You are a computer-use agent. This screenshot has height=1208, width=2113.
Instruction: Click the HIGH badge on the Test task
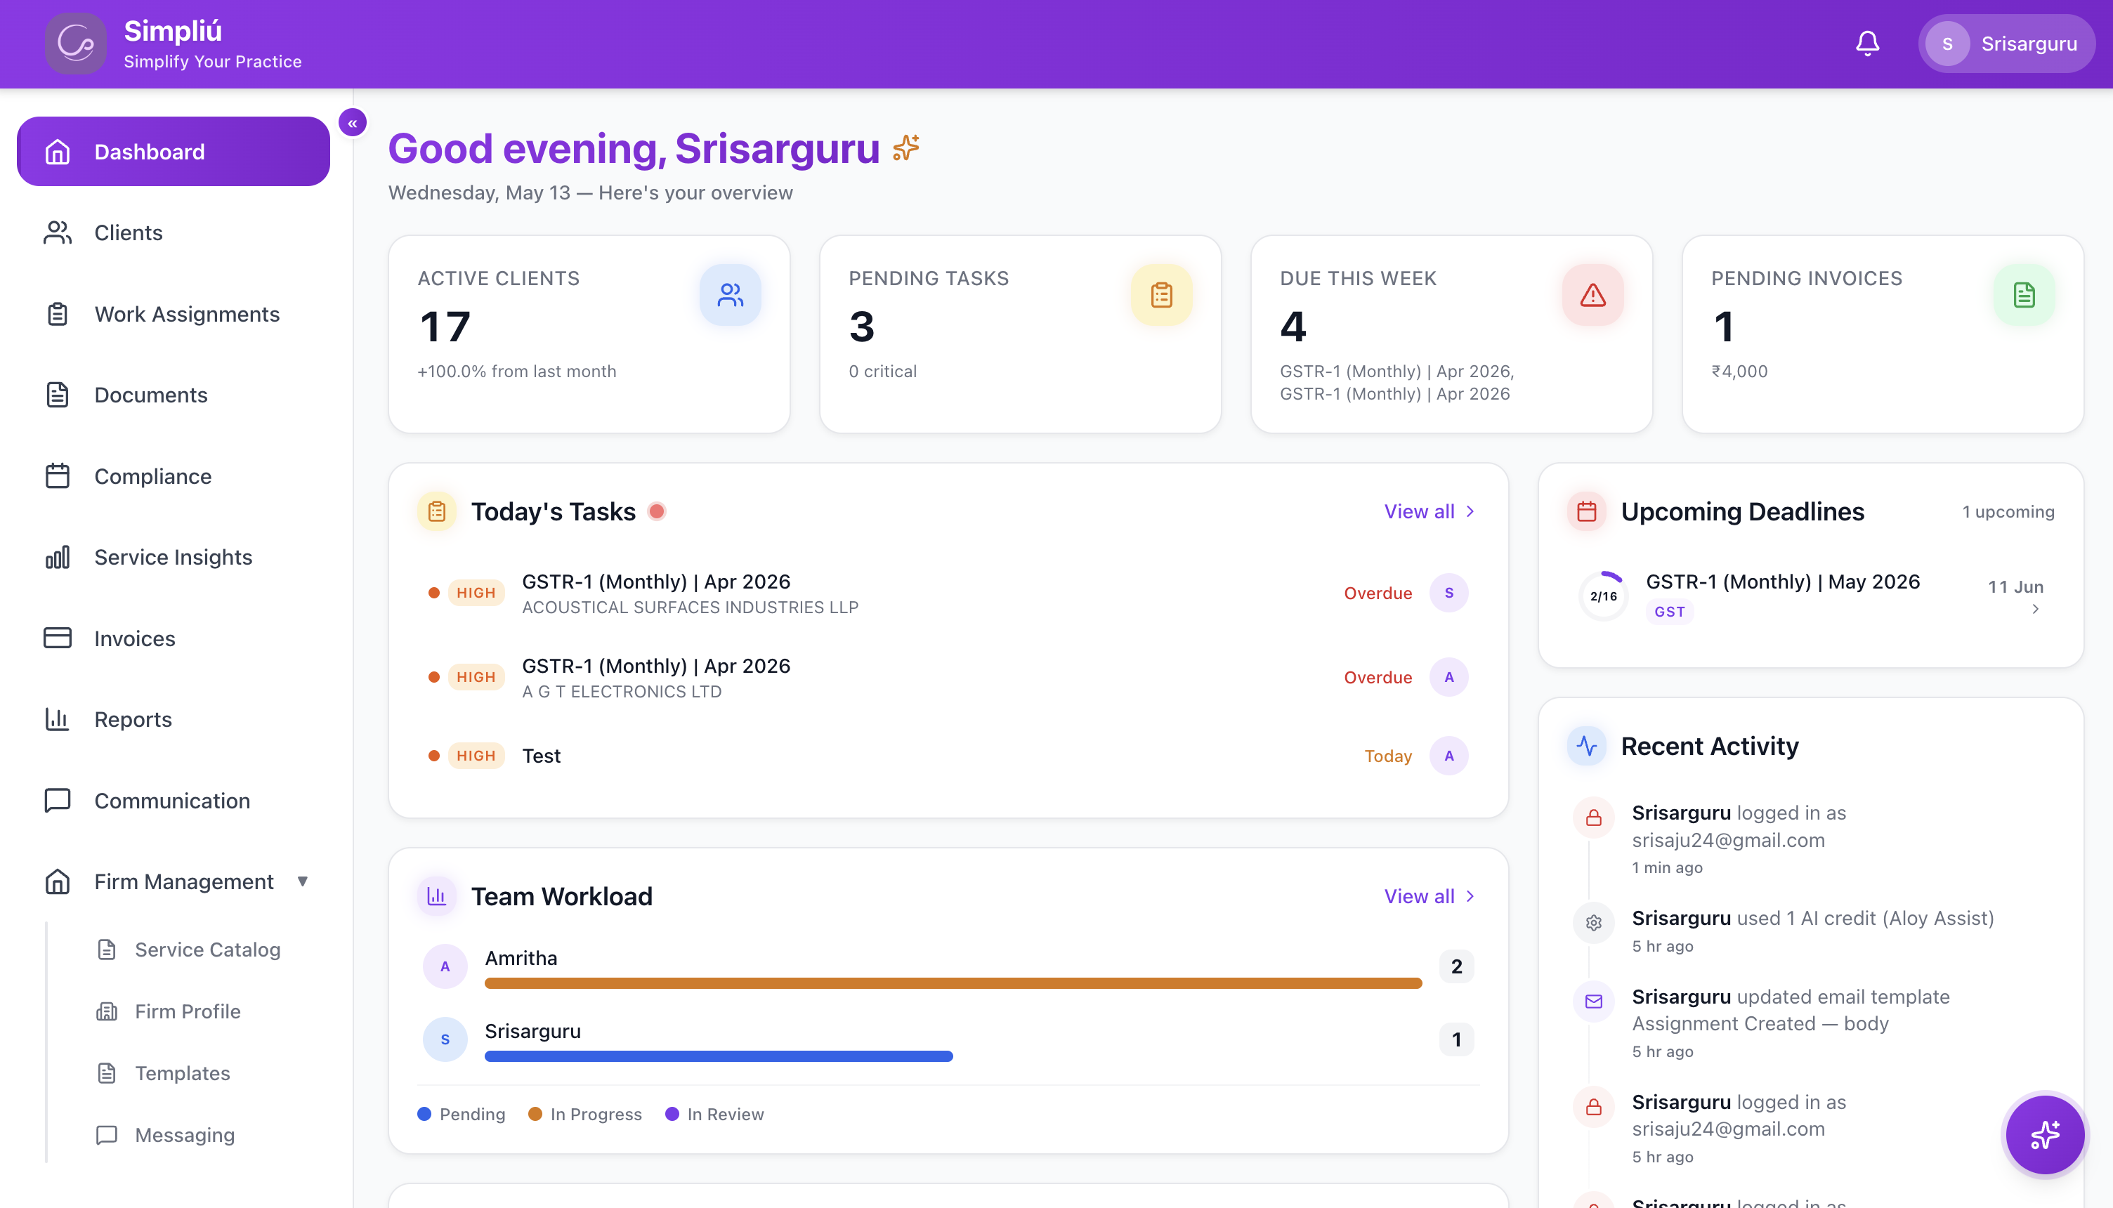click(x=476, y=756)
